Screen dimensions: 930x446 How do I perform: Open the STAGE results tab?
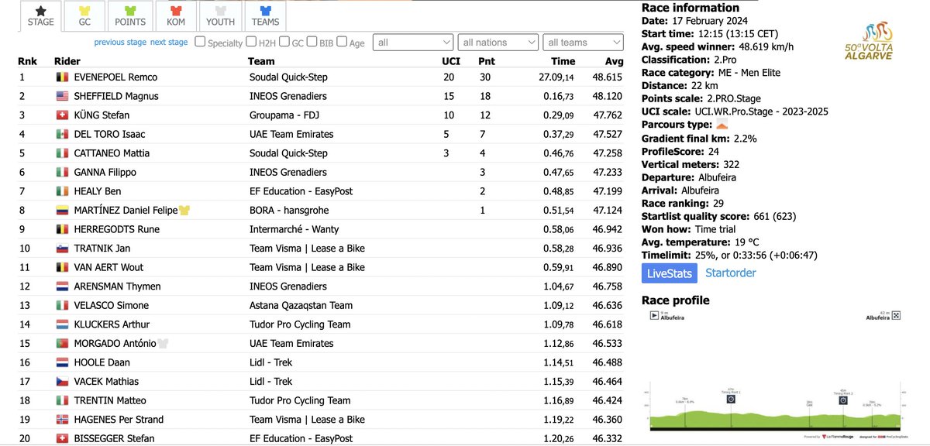(x=41, y=15)
